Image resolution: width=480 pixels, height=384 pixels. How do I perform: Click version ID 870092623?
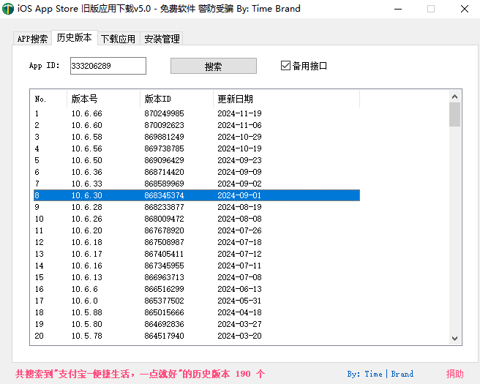[x=164, y=125]
